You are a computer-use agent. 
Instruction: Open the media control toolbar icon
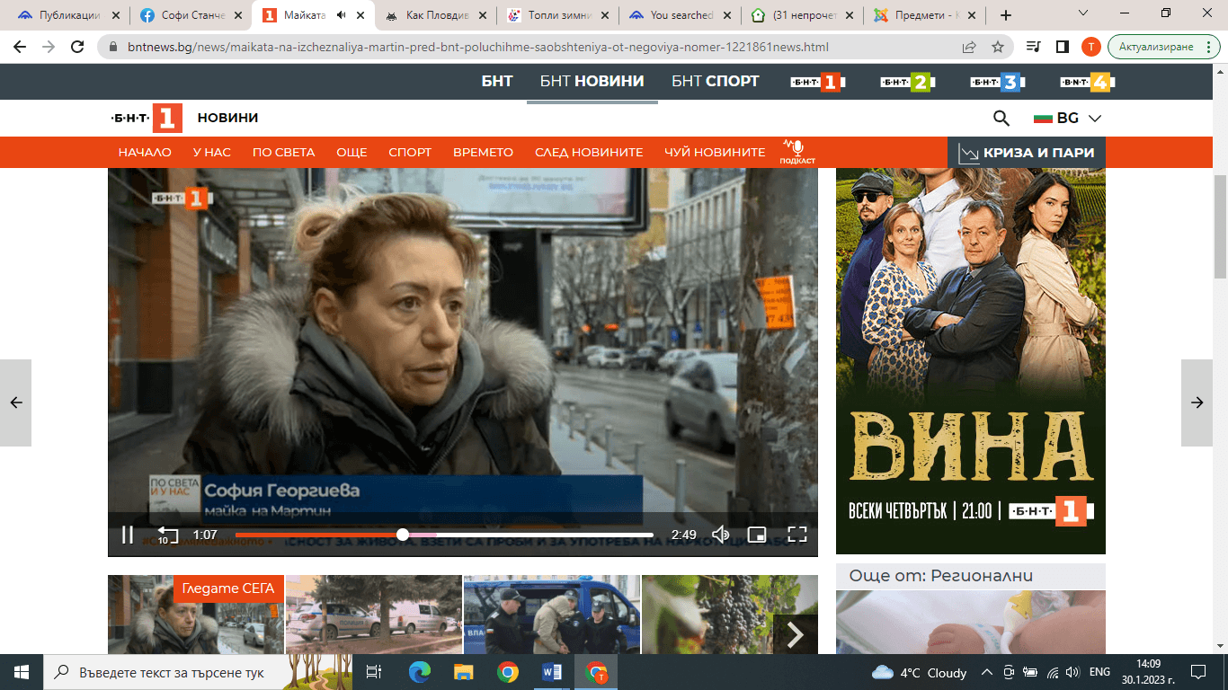(1035, 47)
